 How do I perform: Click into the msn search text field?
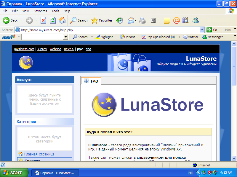pyautogui.click(x=43, y=37)
